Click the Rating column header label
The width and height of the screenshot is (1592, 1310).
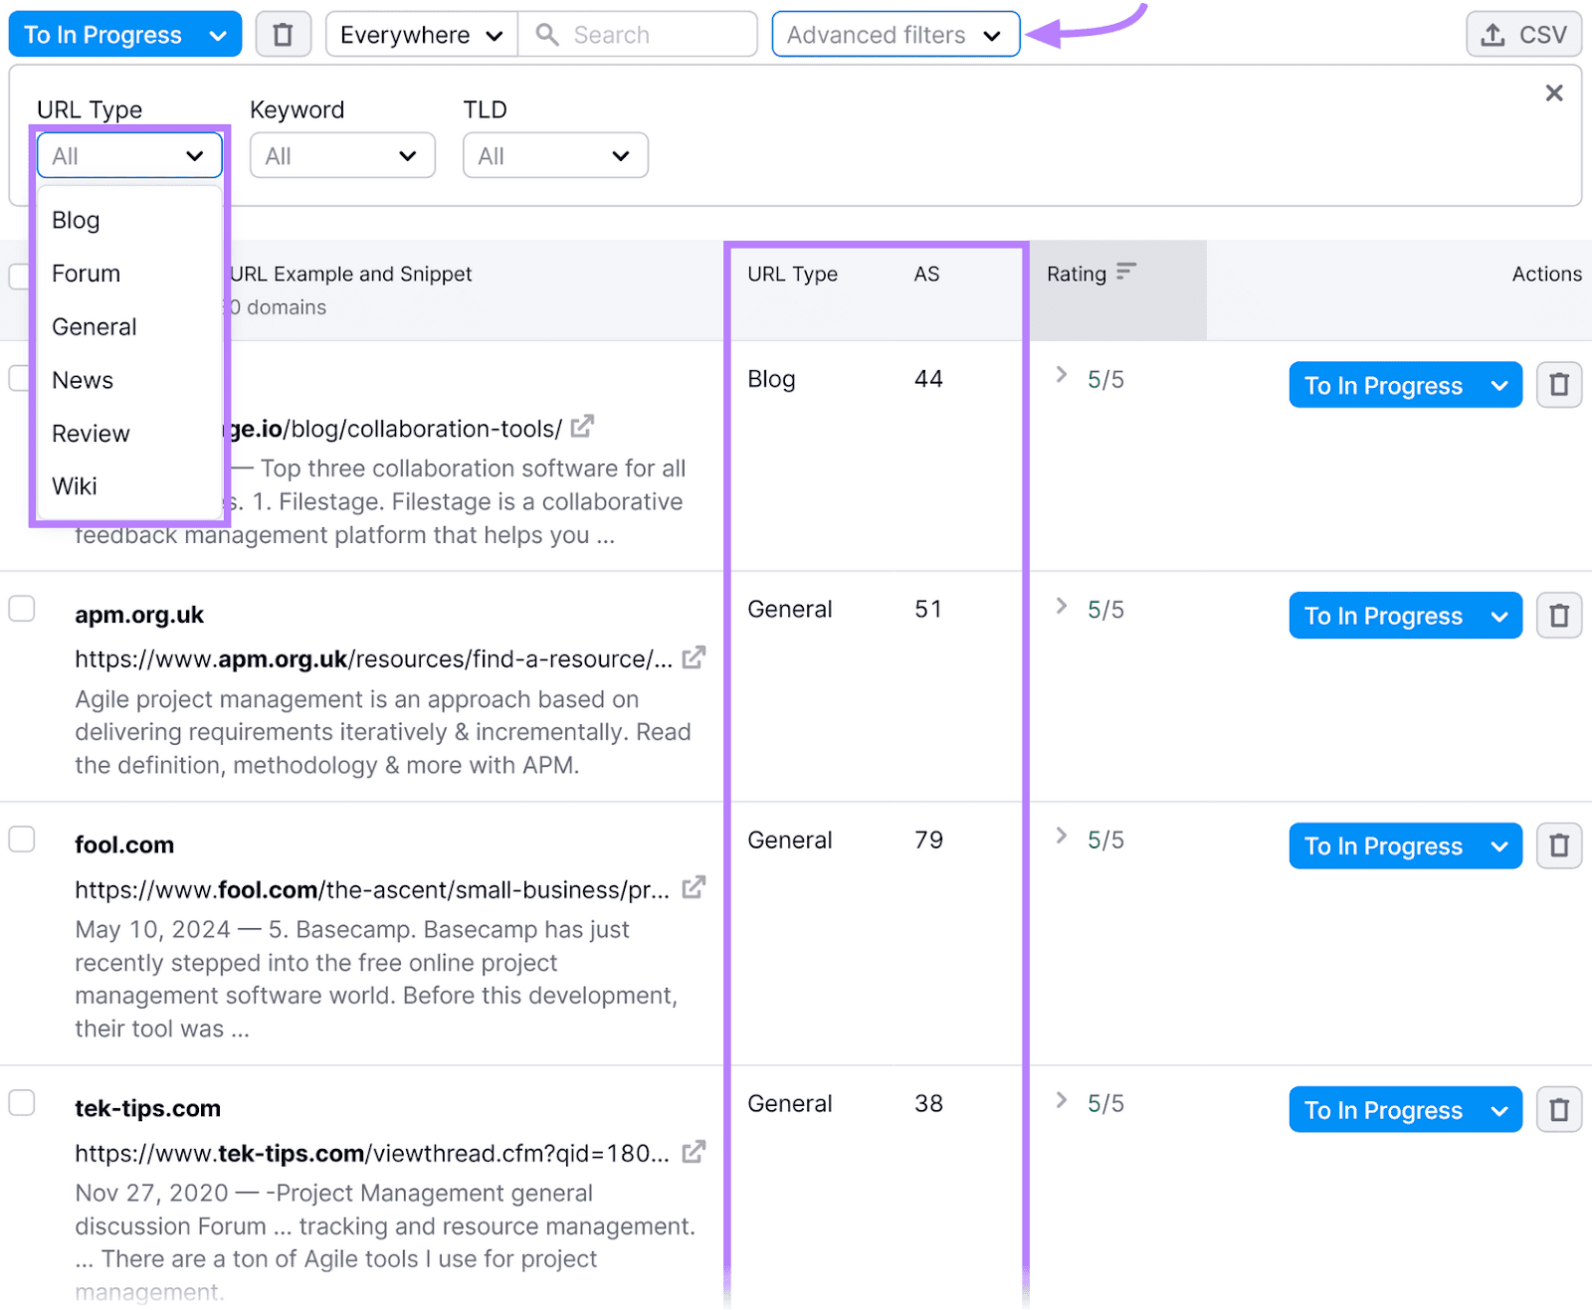coord(1076,274)
